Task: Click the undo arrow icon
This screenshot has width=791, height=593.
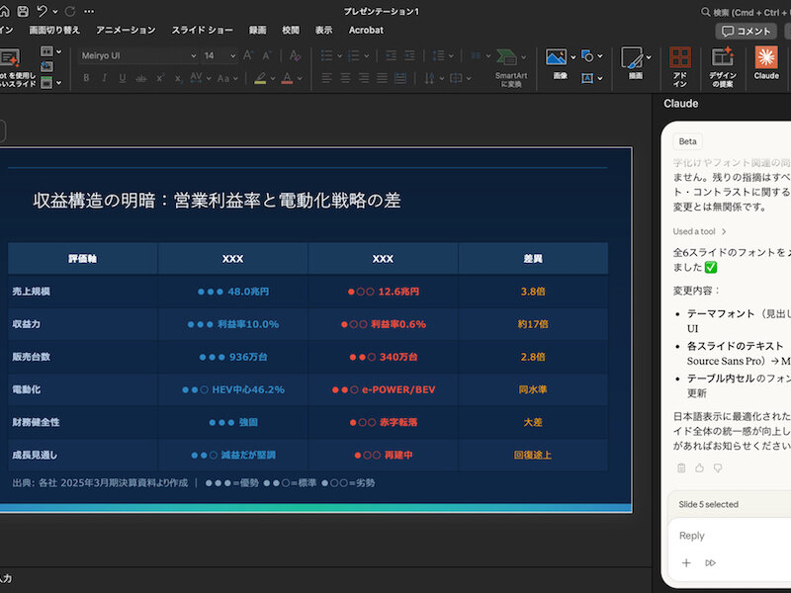Action: click(x=43, y=11)
